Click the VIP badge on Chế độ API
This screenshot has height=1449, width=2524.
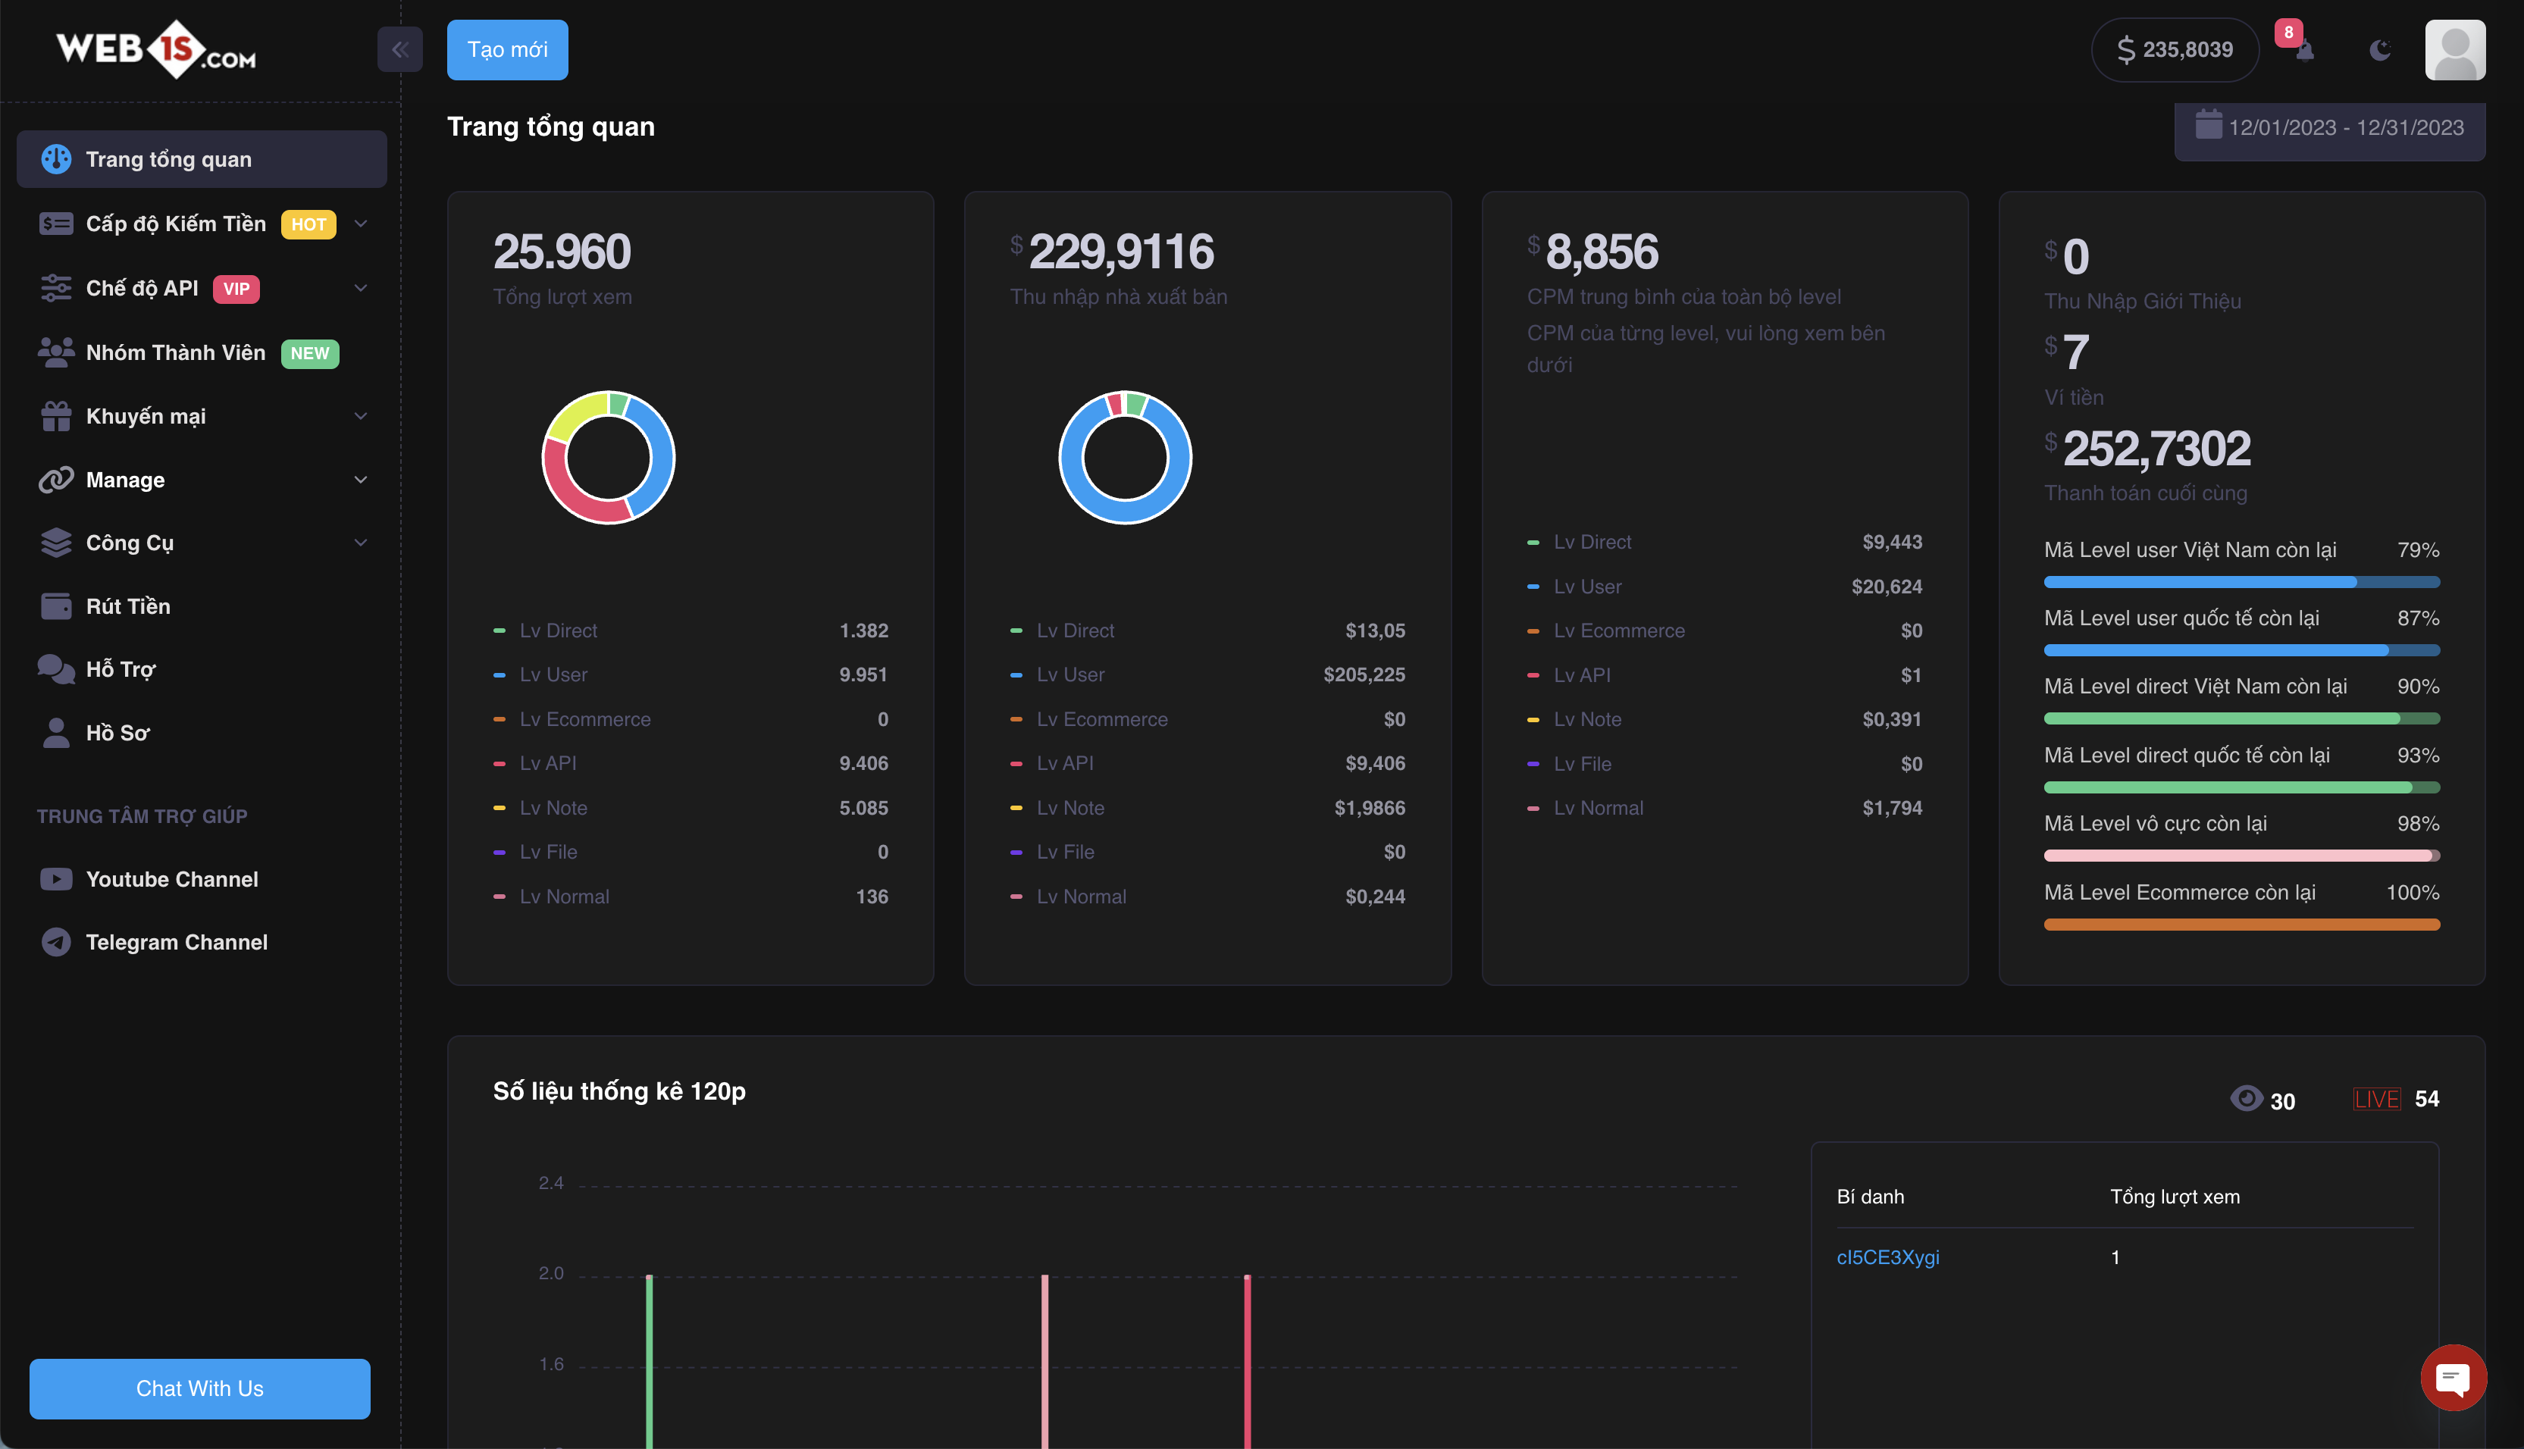click(x=236, y=289)
